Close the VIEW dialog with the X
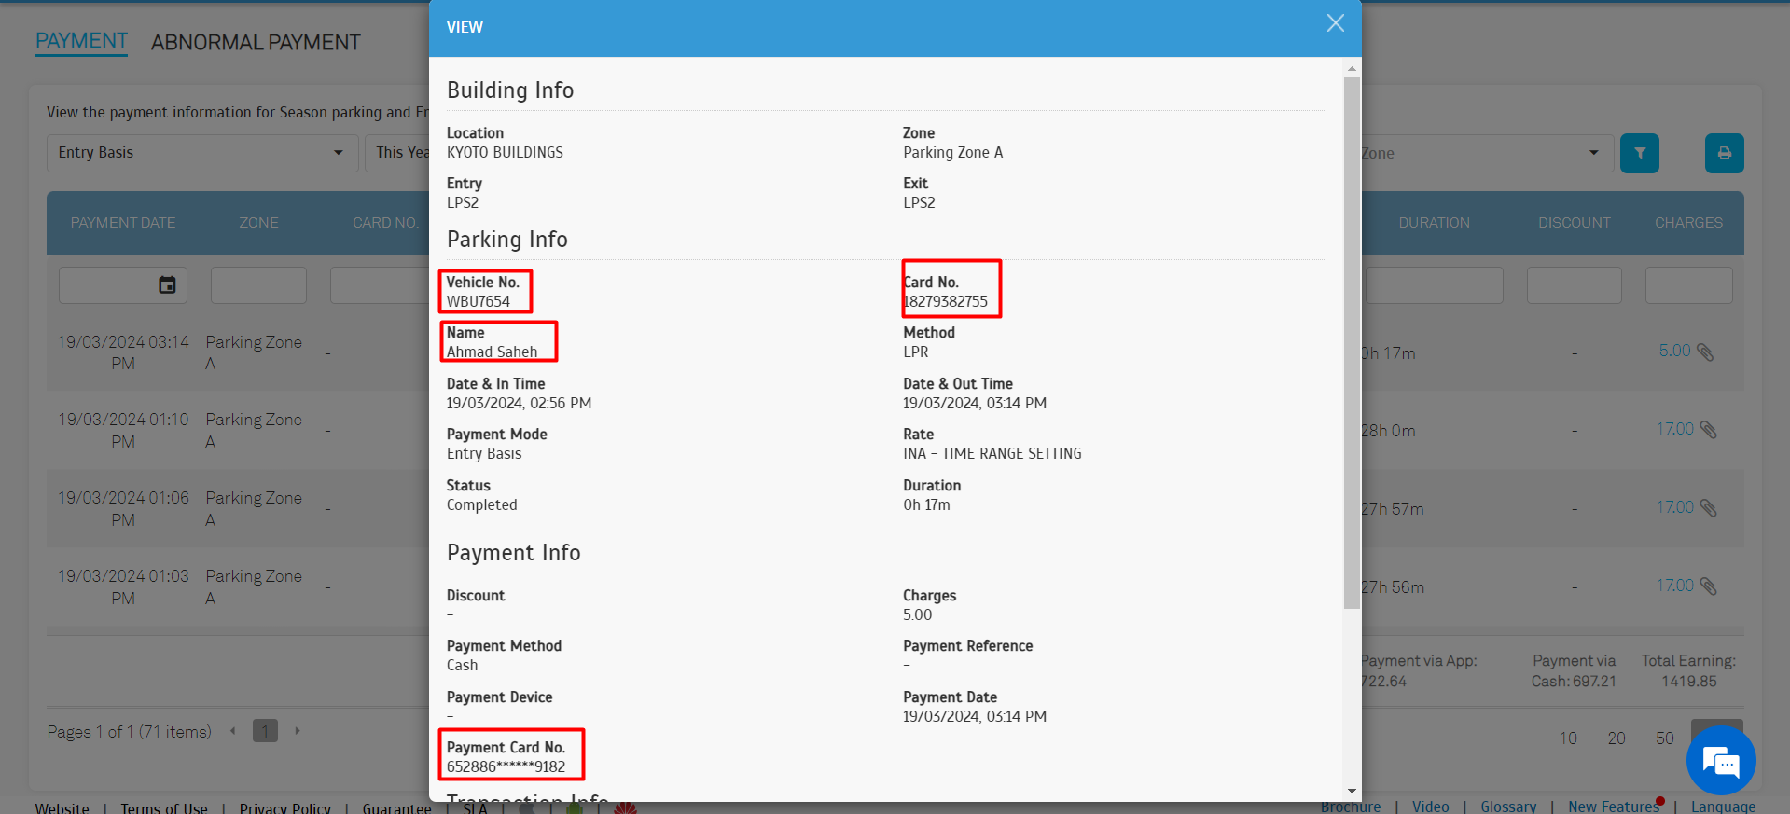Image resolution: width=1790 pixels, height=814 pixels. point(1335,23)
